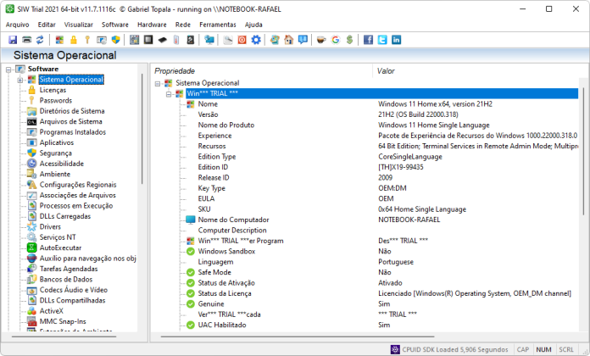Open the Ajuda menu
The width and height of the screenshot is (590, 356).
pos(253,25)
